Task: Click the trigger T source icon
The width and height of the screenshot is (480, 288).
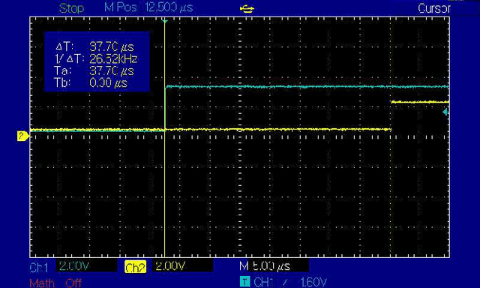Action: (x=245, y=281)
